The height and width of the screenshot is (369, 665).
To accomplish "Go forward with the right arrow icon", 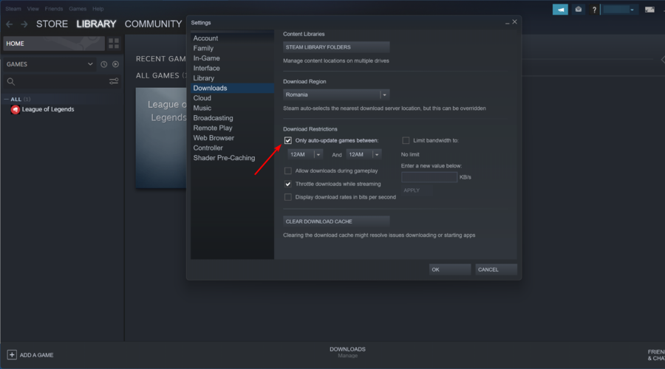I will pos(24,24).
